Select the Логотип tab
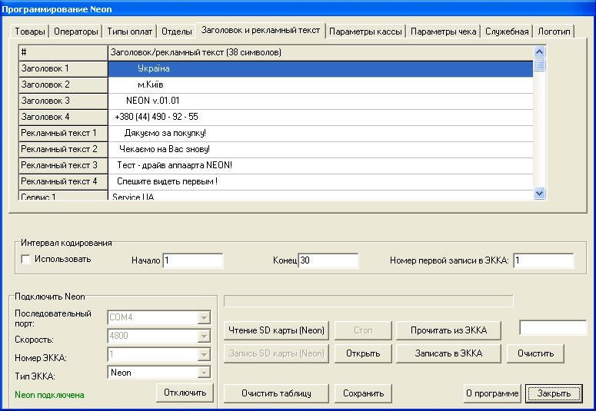 (x=554, y=31)
